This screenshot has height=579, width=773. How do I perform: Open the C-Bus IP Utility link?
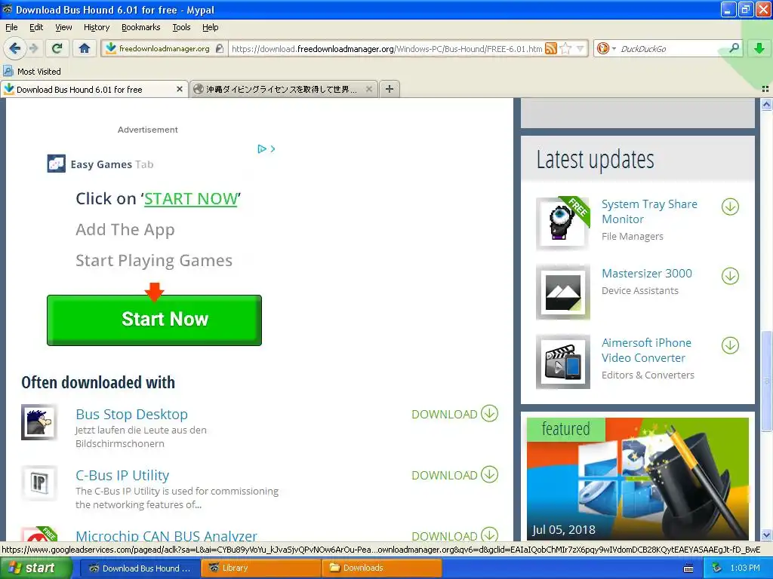(x=122, y=475)
